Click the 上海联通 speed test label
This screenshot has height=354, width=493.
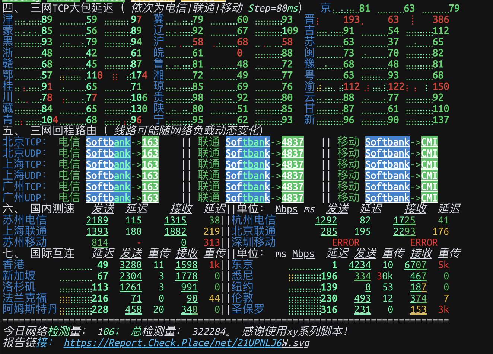[x=25, y=231]
